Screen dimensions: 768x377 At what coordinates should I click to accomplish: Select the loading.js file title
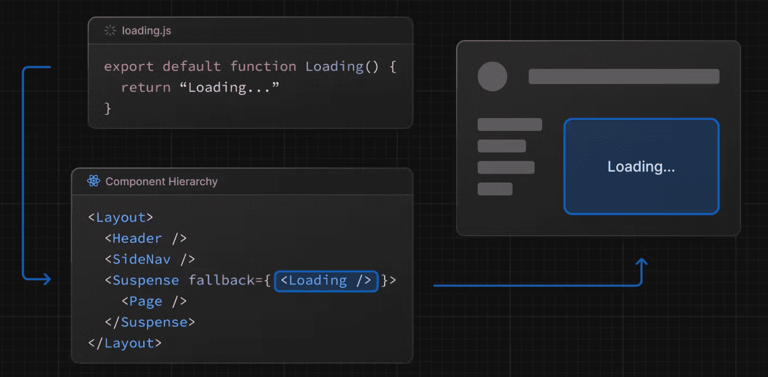tap(146, 31)
